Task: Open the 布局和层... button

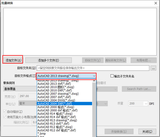Action: pyautogui.click(x=143, y=60)
